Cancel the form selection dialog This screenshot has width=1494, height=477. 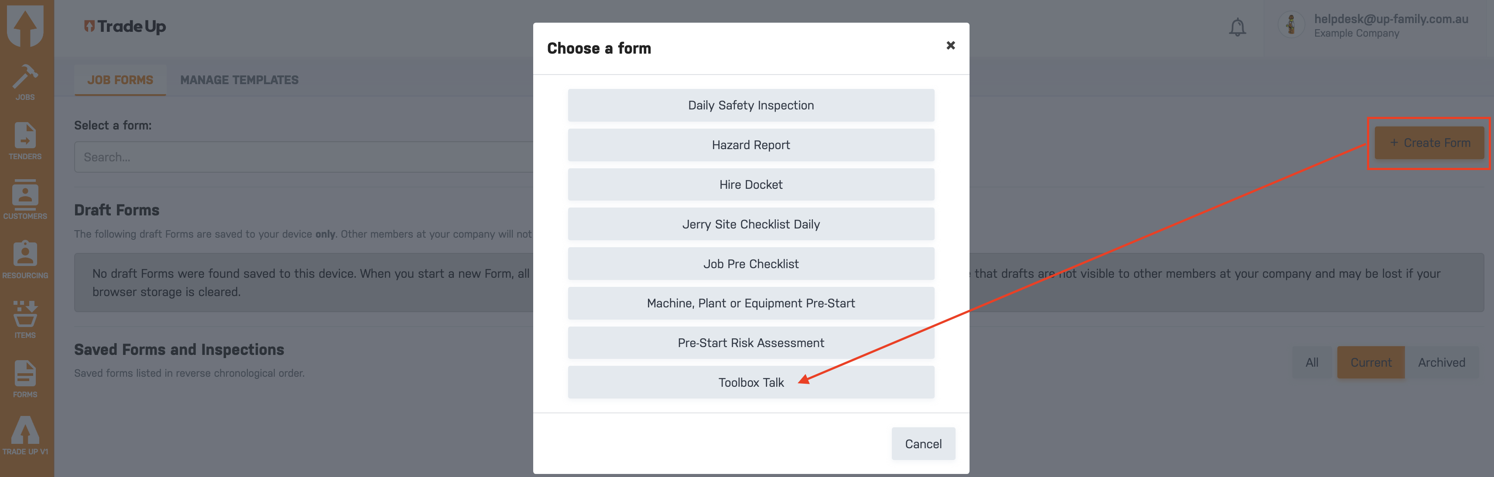click(923, 444)
